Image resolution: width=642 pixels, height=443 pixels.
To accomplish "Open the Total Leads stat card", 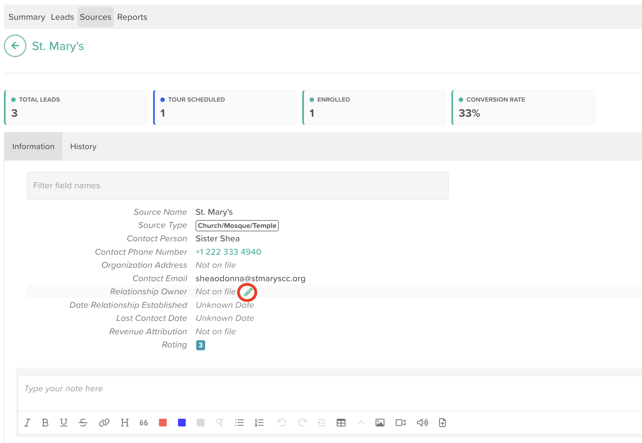I will point(76,108).
